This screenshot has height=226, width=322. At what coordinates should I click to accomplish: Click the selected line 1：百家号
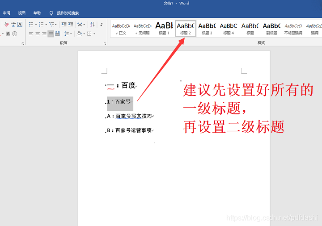[120, 102]
